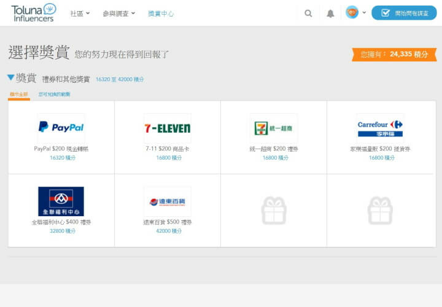This screenshot has width=442, height=307.
Task: Click the 16800 積分 price under Carrefour
Action: coord(382,158)
